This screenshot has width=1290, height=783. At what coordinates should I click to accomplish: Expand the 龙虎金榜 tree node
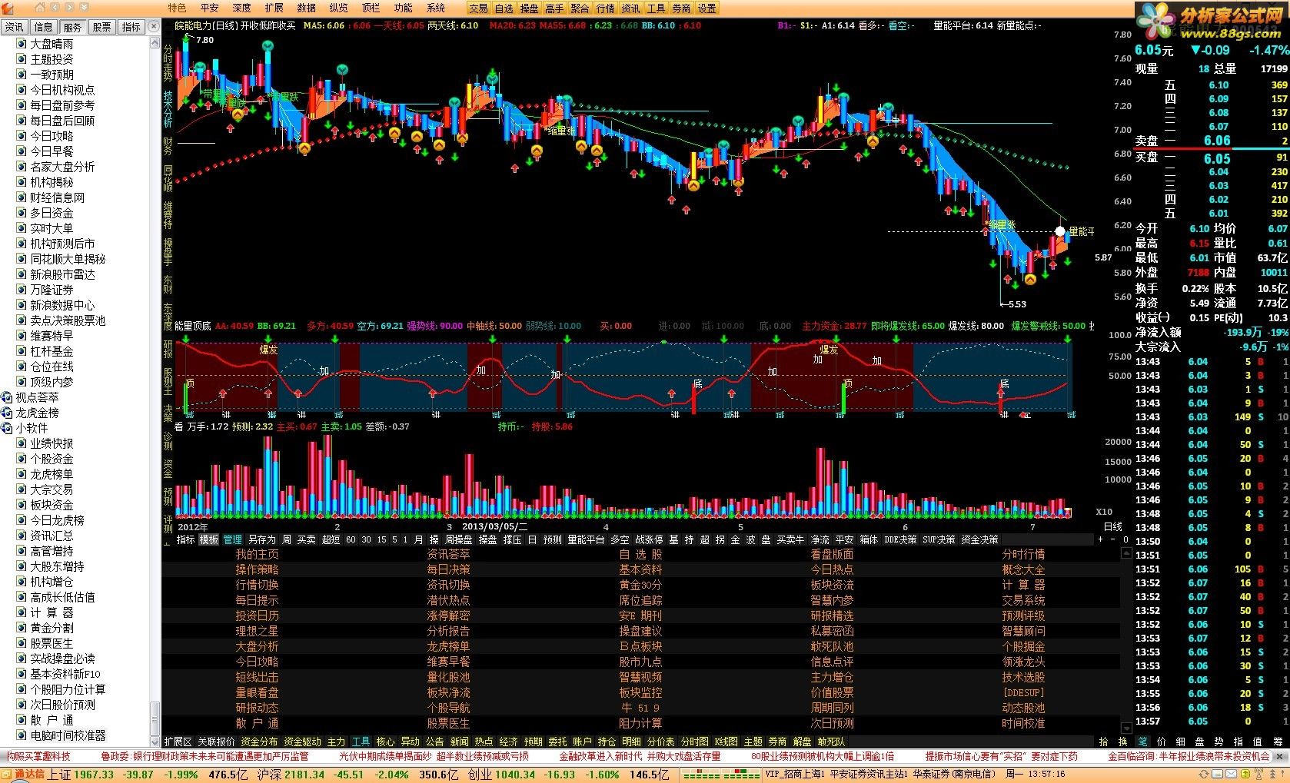click(7, 413)
